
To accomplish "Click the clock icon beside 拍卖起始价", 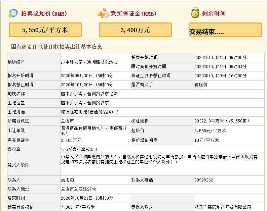I will coord(13,13).
